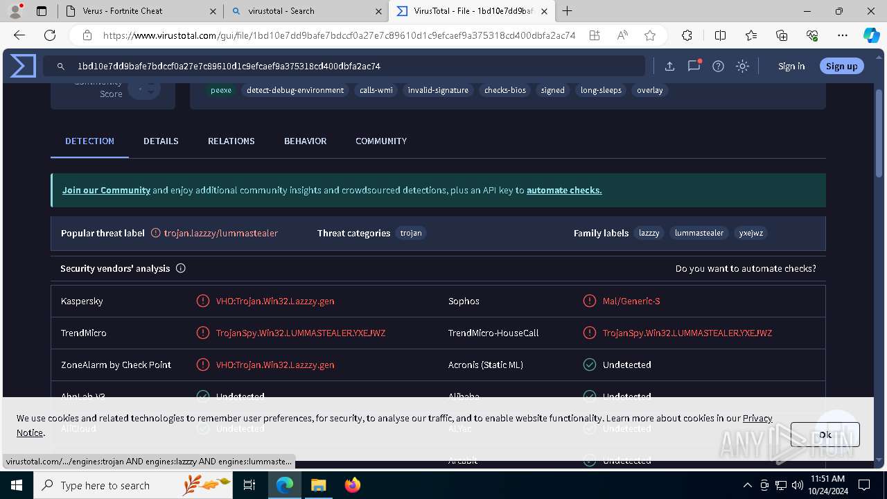The height and width of the screenshot is (499, 887).
Task: Click the calls-wmi tag
Action: pyautogui.click(x=376, y=90)
